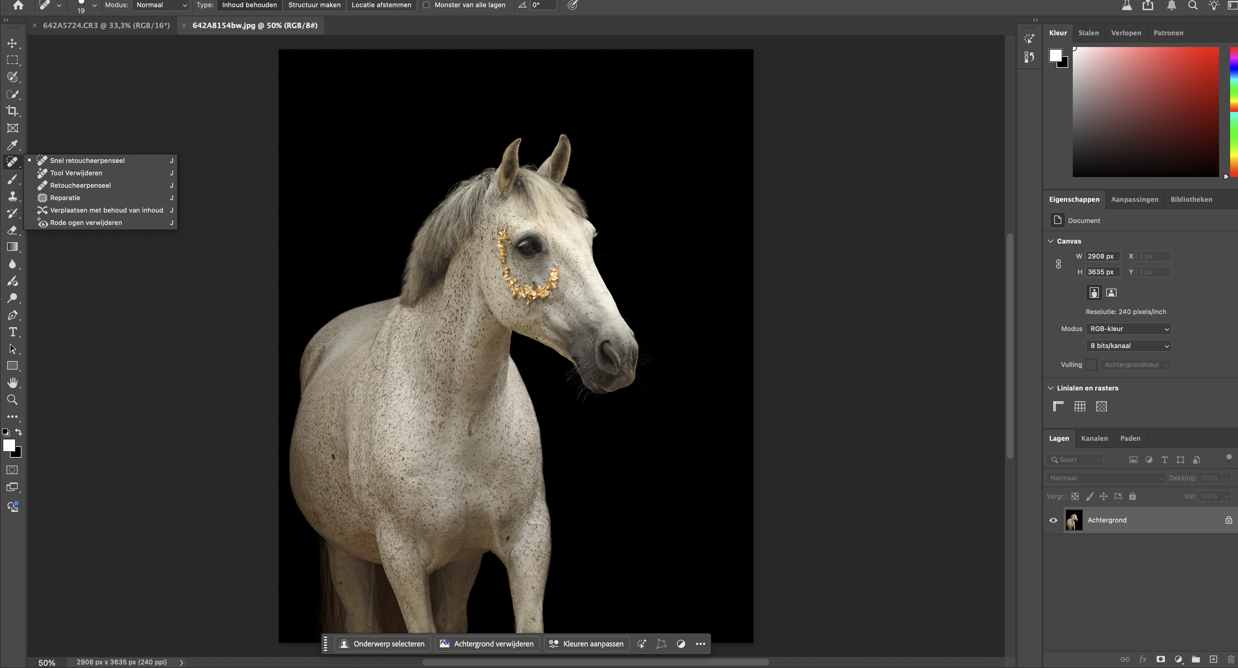Click the Achtergrond verwijderen button
The image size is (1238, 668).
click(487, 644)
